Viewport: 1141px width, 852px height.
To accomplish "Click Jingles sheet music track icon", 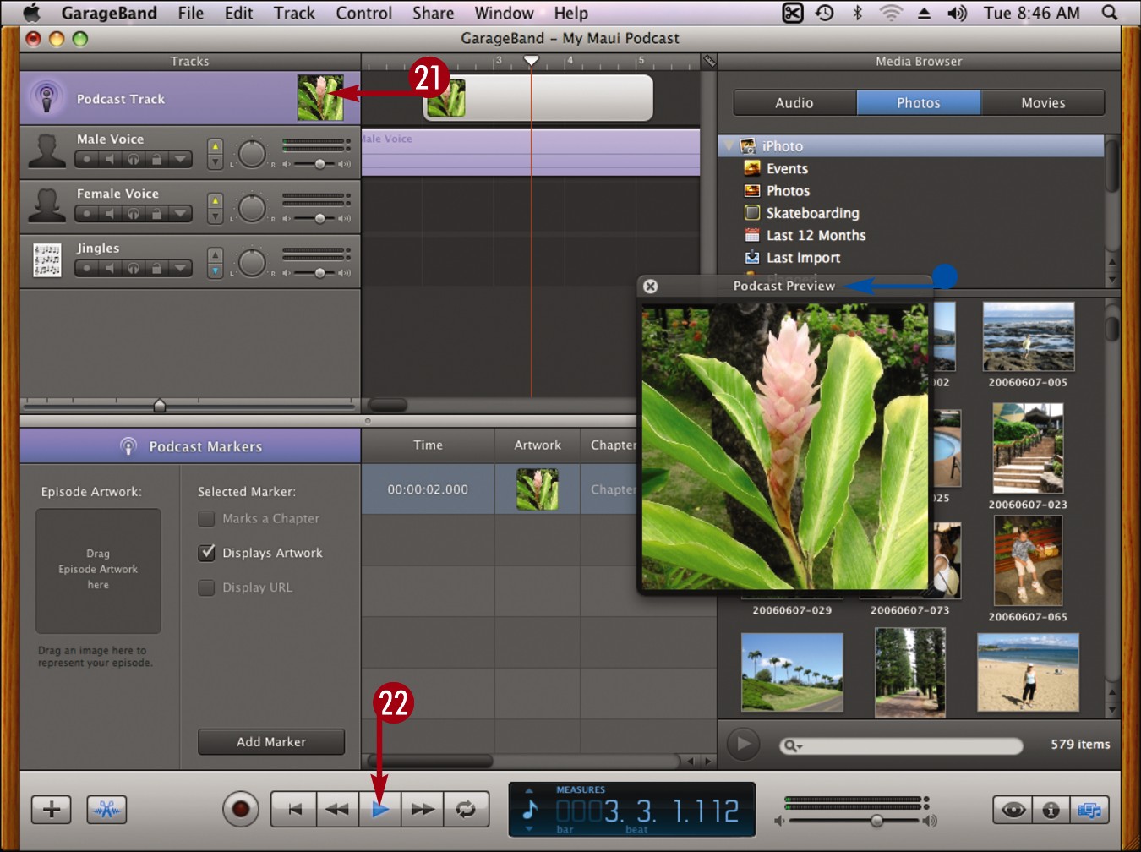I will coord(46,260).
